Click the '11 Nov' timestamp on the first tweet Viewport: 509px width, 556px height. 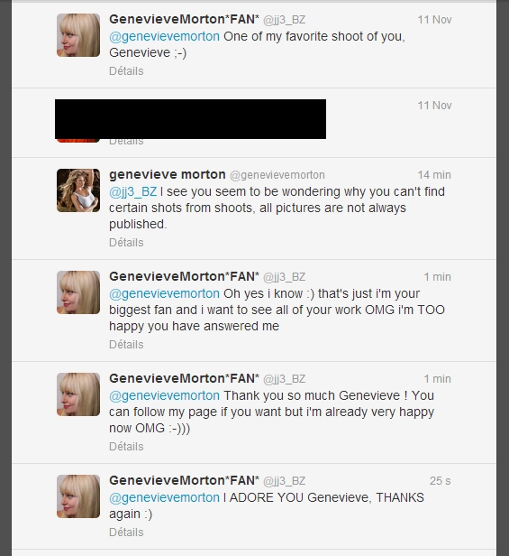(434, 20)
